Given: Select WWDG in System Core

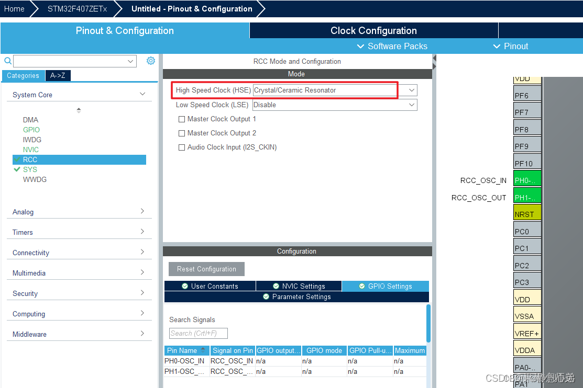Looking at the screenshot, I should (35, 179).
